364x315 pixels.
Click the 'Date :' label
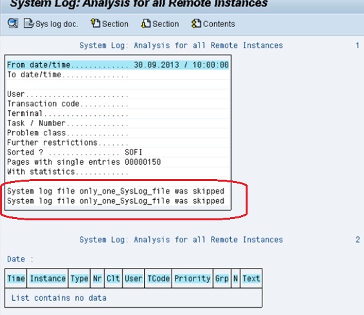coord(20,259)
